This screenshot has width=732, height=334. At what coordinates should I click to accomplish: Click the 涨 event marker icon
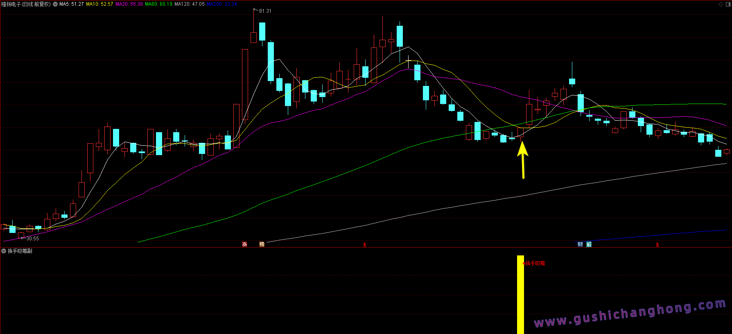pos(244,244)
